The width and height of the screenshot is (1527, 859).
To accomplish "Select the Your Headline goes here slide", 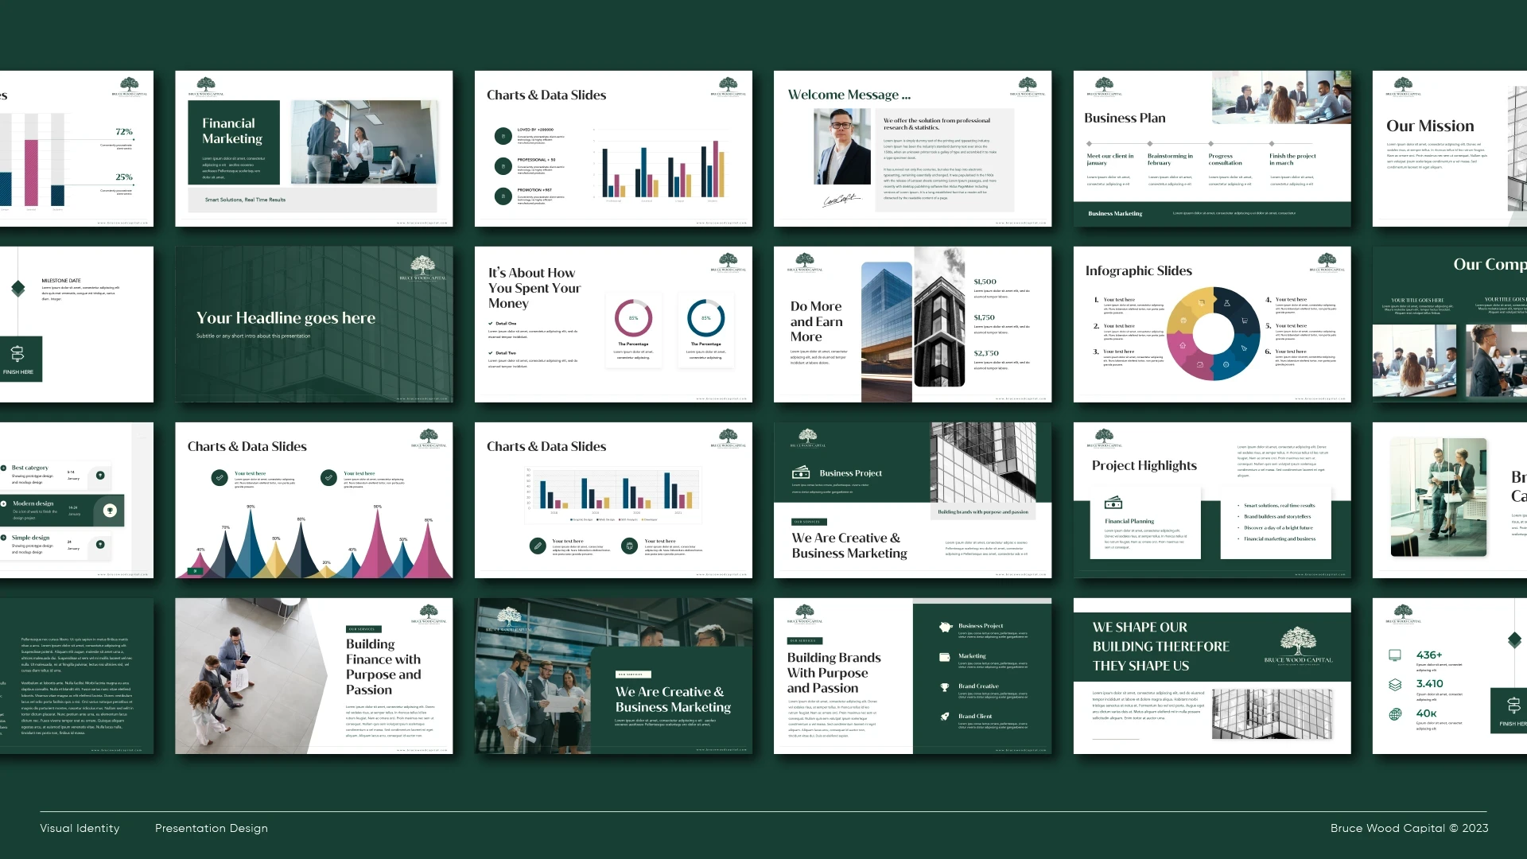I will click(x=314, y=324).
